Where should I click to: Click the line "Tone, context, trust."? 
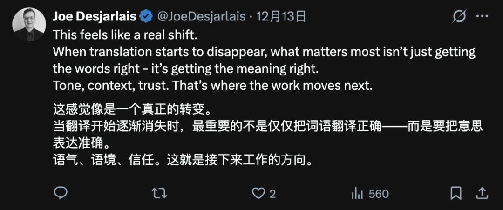tap(109, 86)
